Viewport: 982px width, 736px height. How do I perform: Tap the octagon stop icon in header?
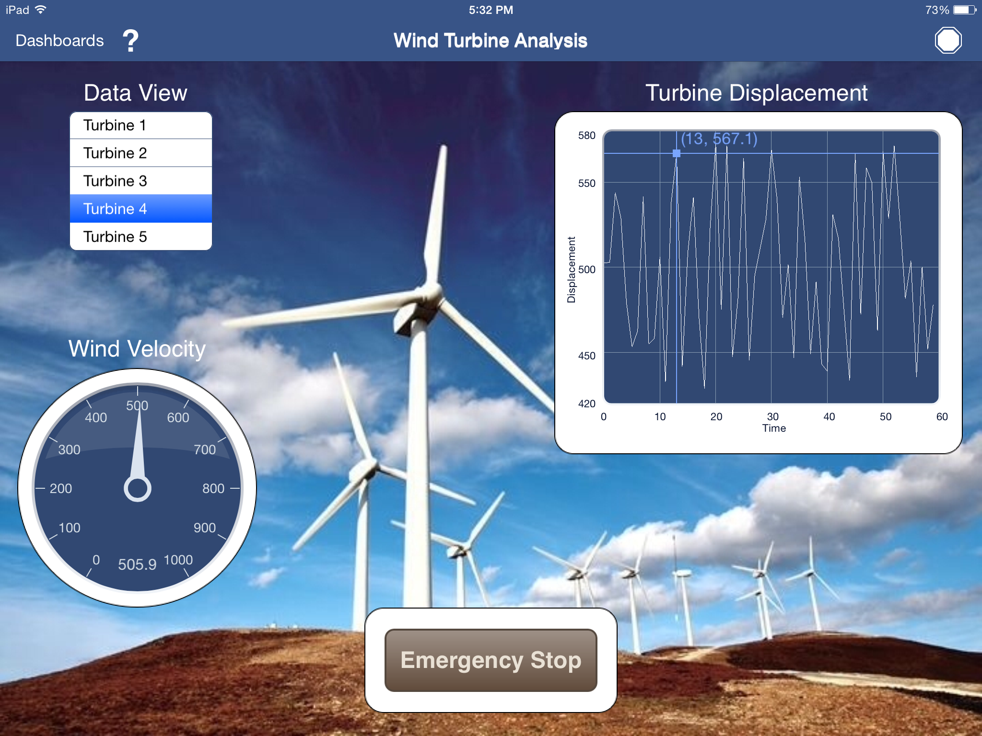tap(947, 40)
